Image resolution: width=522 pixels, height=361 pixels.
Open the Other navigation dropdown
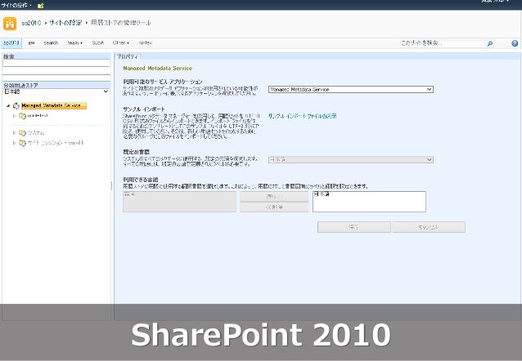tap(120, 43)
